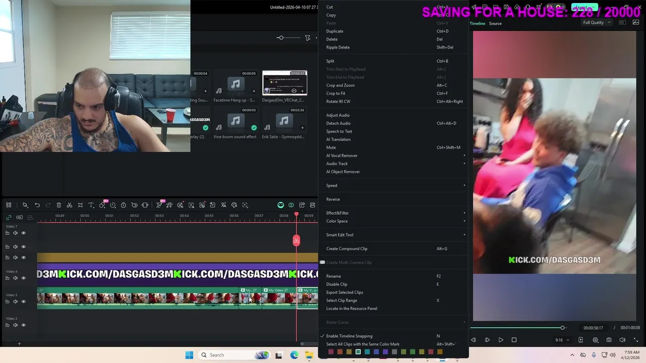
Task: Lock the Video 7 track
Action: point(7,233)
